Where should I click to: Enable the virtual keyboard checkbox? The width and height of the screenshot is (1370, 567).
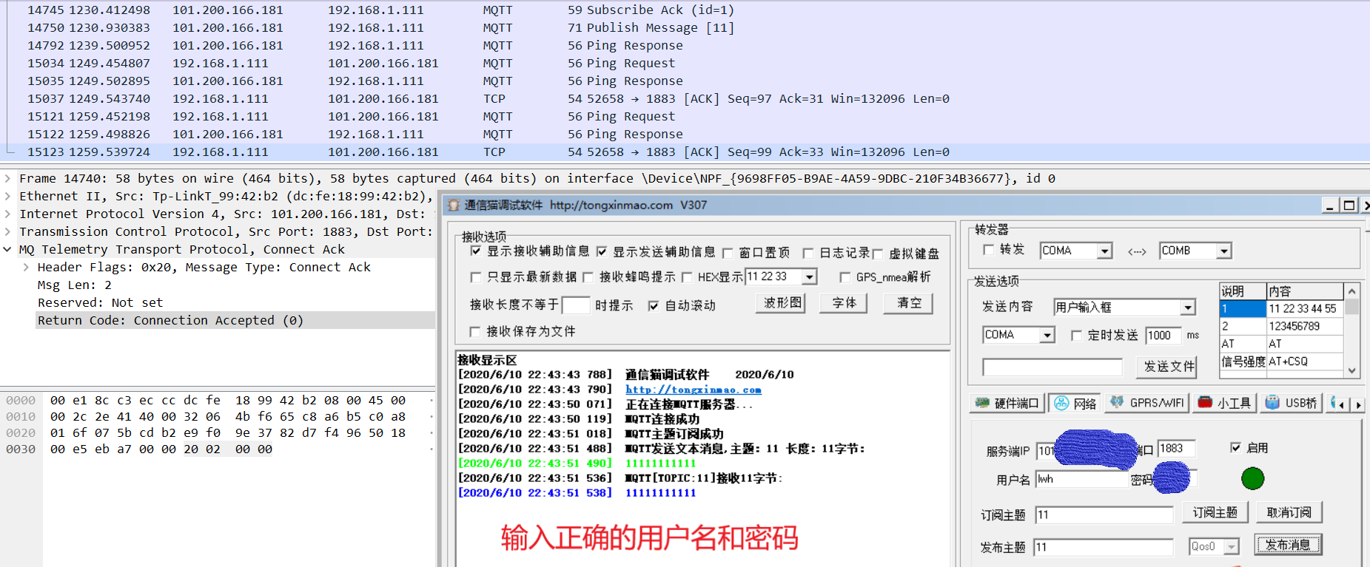[x=878, y=254]
